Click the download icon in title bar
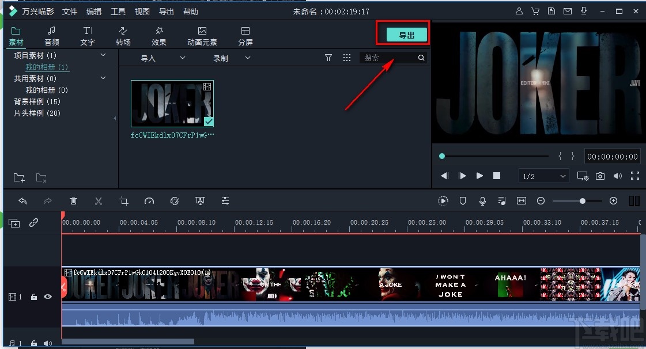This screenshot has width=646, height=349. (584, 11)
